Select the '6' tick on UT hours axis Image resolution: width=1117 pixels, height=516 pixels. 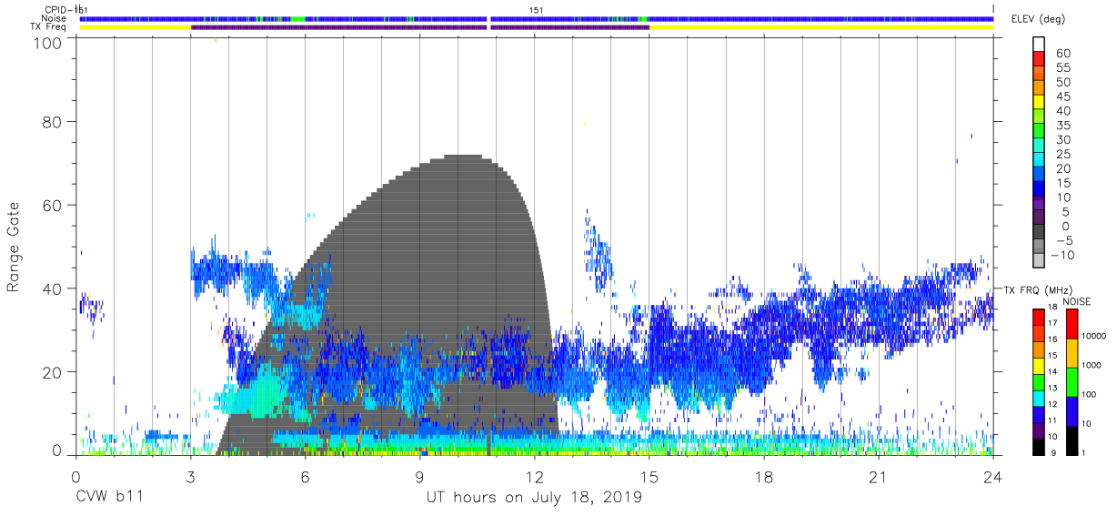click(305, 479)
